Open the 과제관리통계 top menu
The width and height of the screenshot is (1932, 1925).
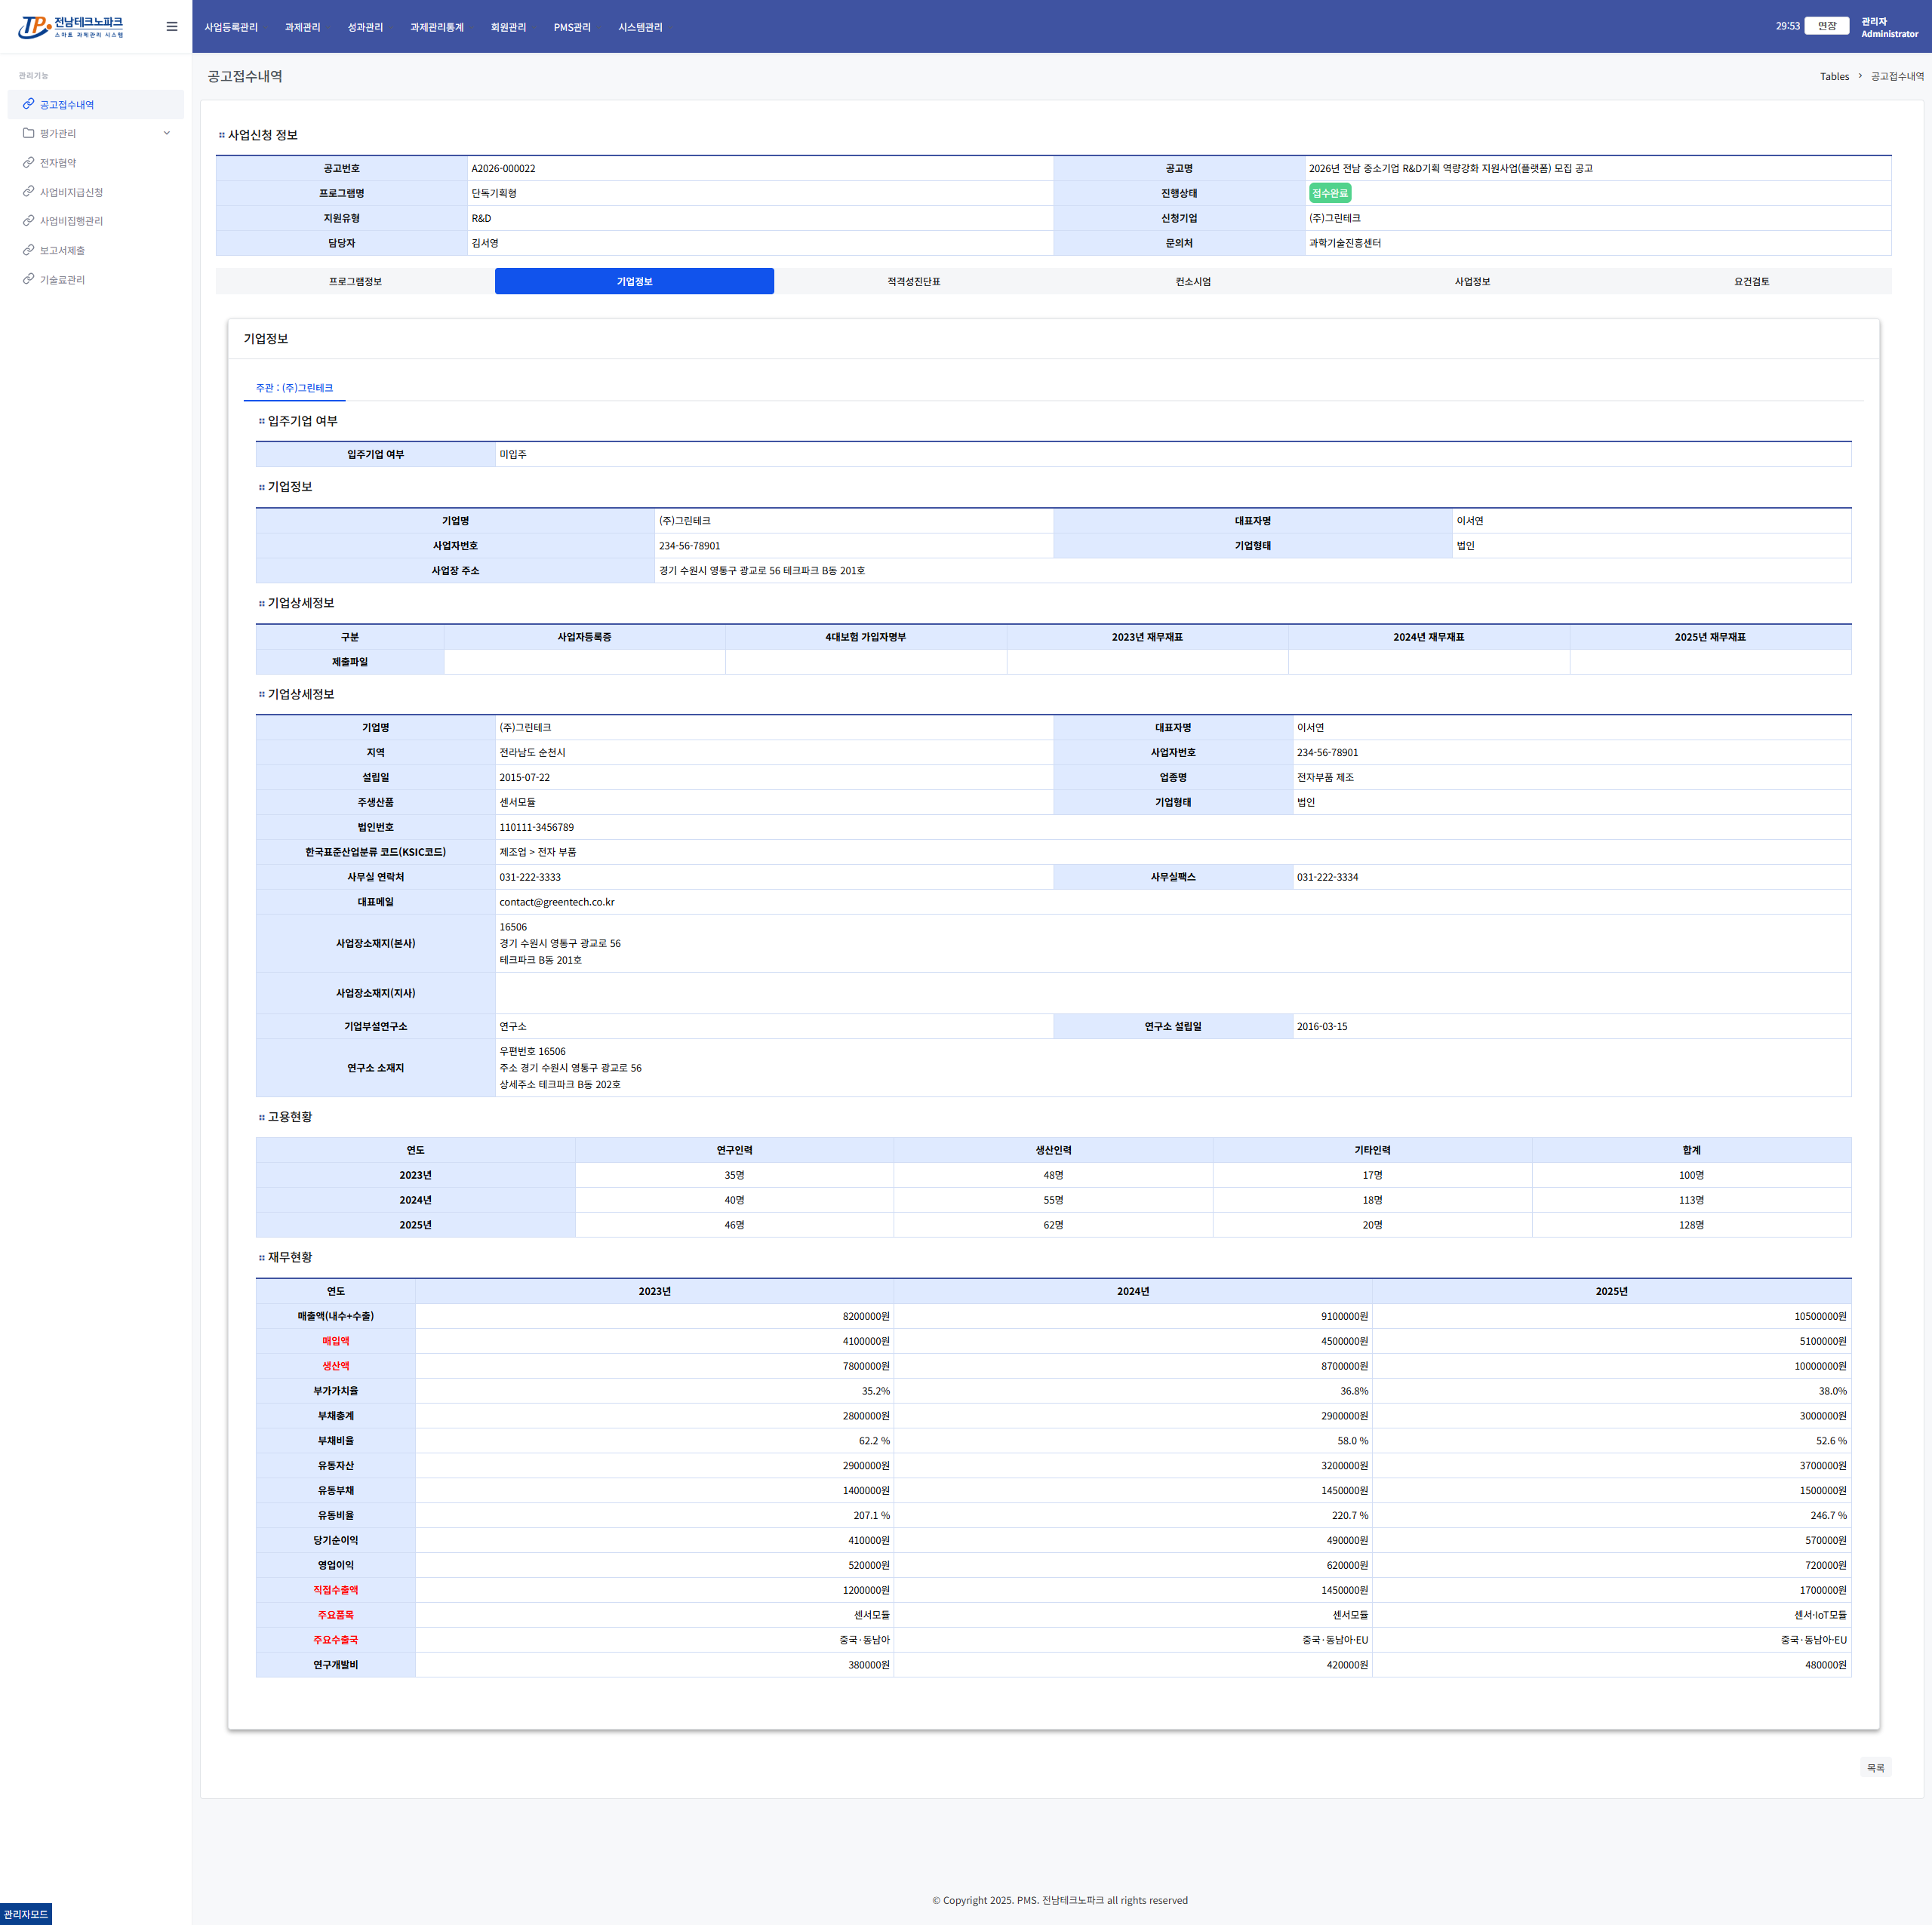437,27
